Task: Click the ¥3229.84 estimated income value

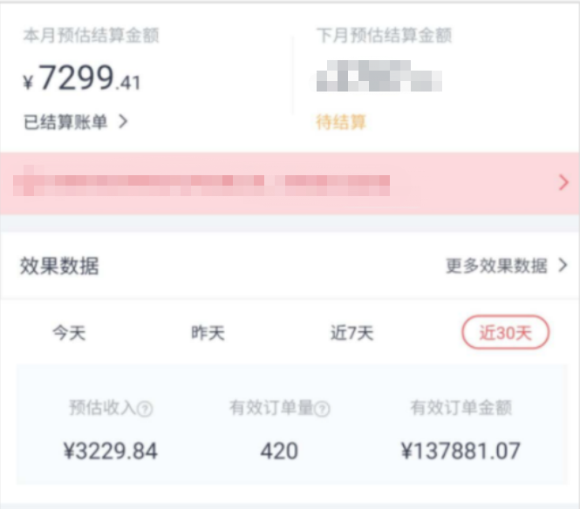Action: pos(110,451)
